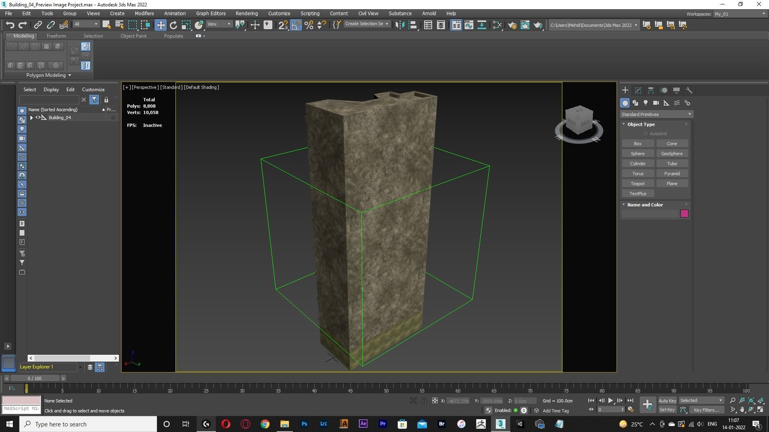This screenshot has width=769, height=432.
Task: Toggle Selection Lock padlock in status bar
Action: [424, 400]
